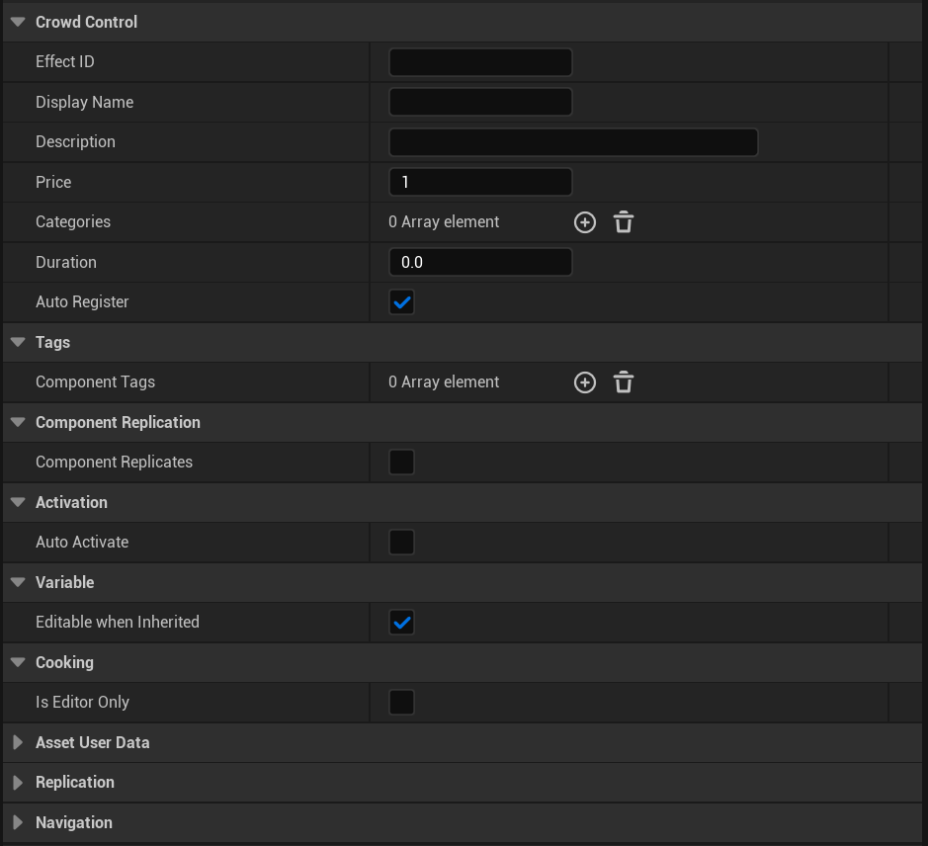Click the Duration value field
This screenshot has width=928, height=846.
click(x=480, y=262)
